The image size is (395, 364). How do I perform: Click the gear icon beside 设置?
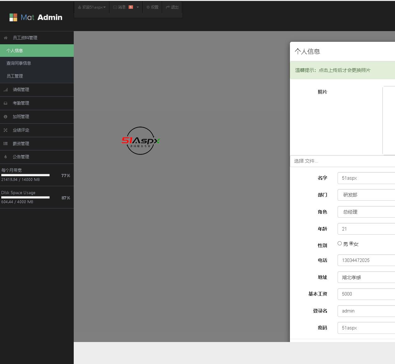[x=148, y=7]
